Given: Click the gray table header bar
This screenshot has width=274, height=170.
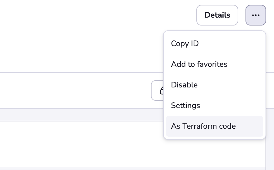Looking at the screenshot, I should (x=82, y=115).
